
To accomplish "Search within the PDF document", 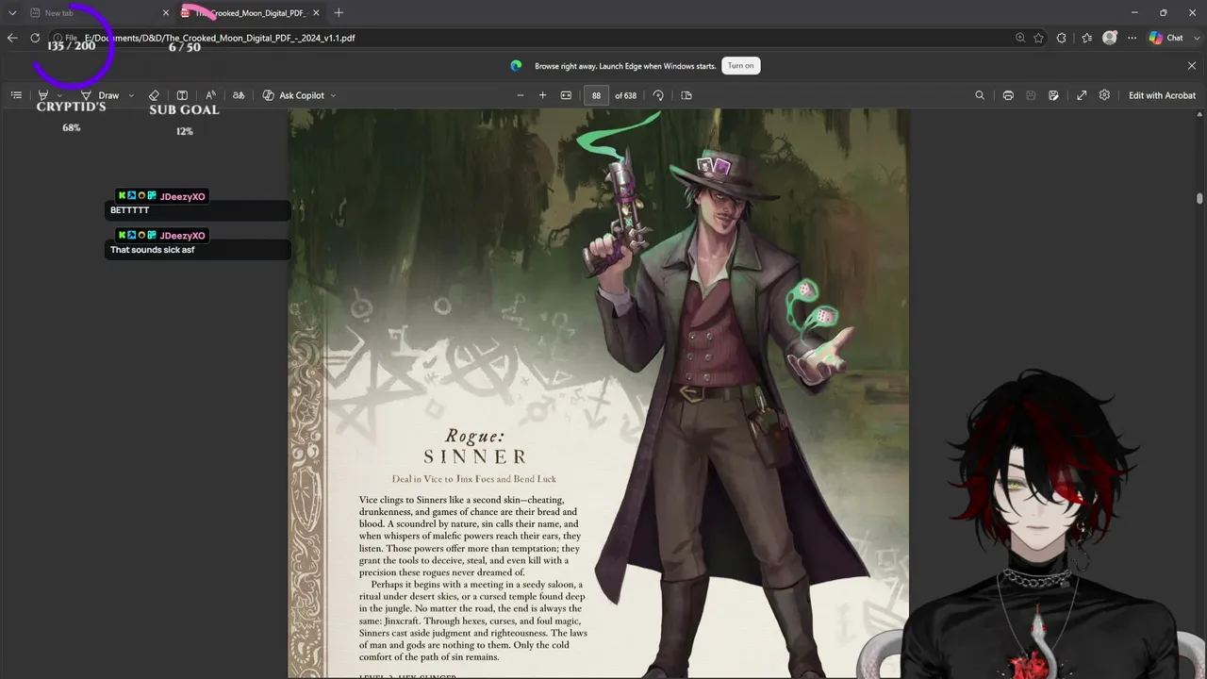I will (980, 95).
